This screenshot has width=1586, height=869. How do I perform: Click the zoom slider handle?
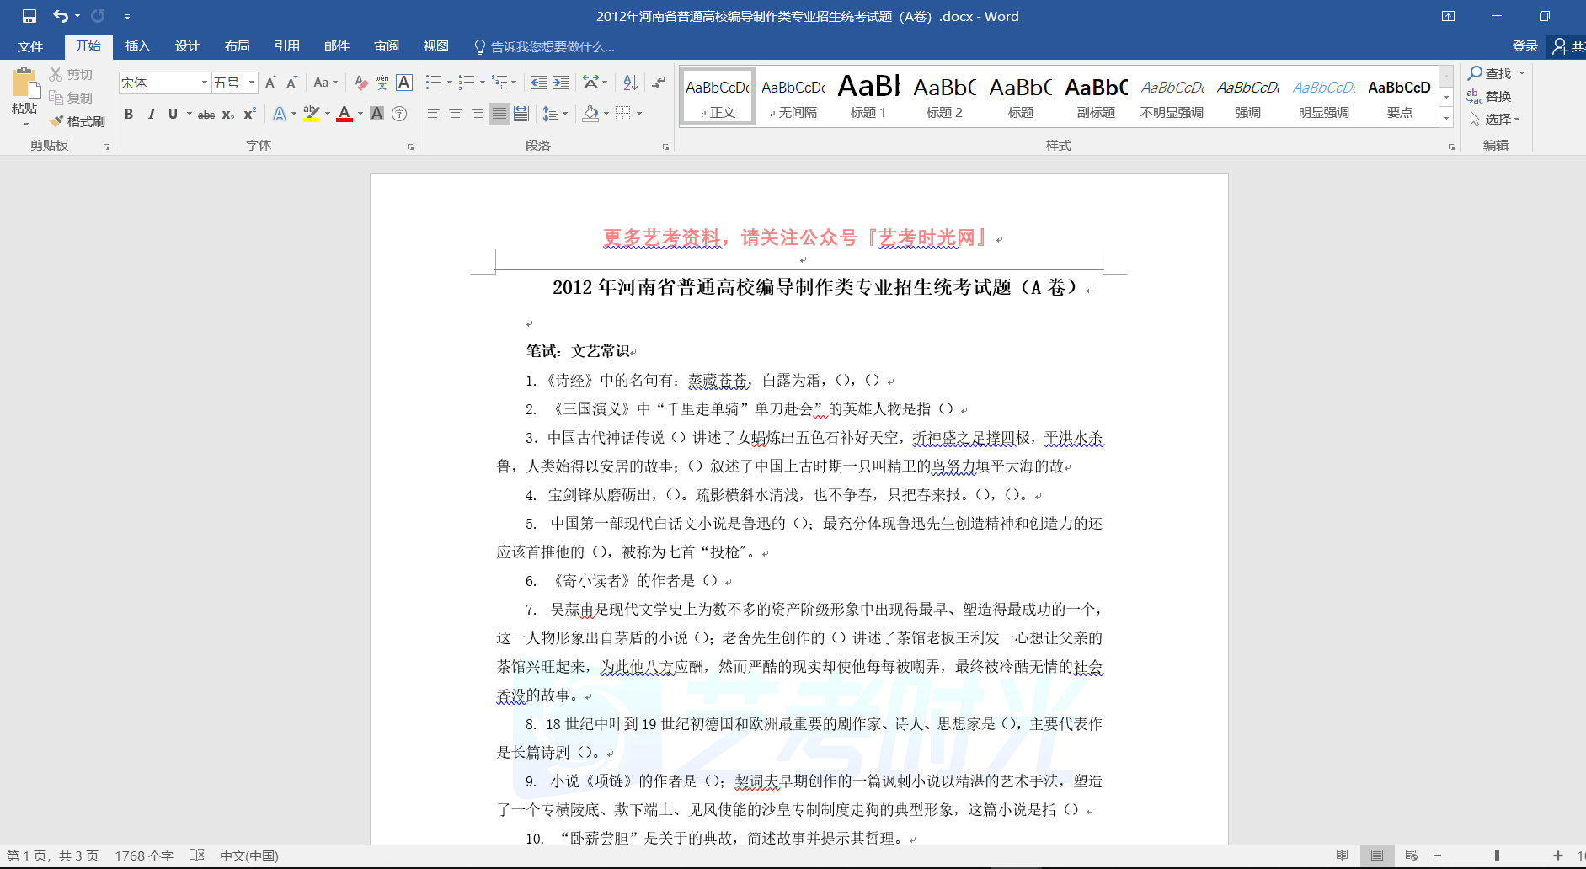tap(1497, 856)
